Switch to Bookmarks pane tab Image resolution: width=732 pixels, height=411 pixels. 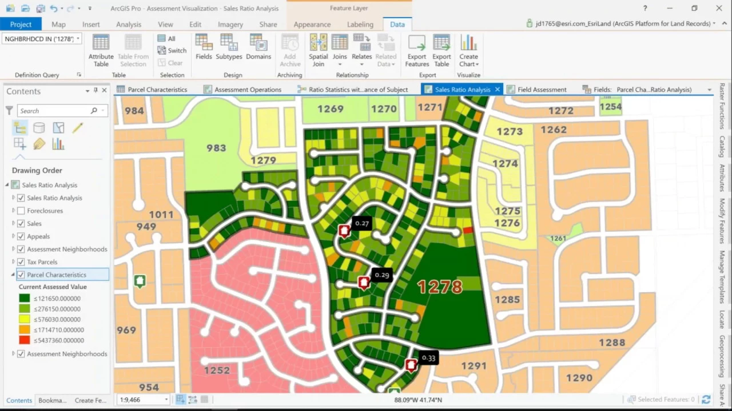coord(52,400)
